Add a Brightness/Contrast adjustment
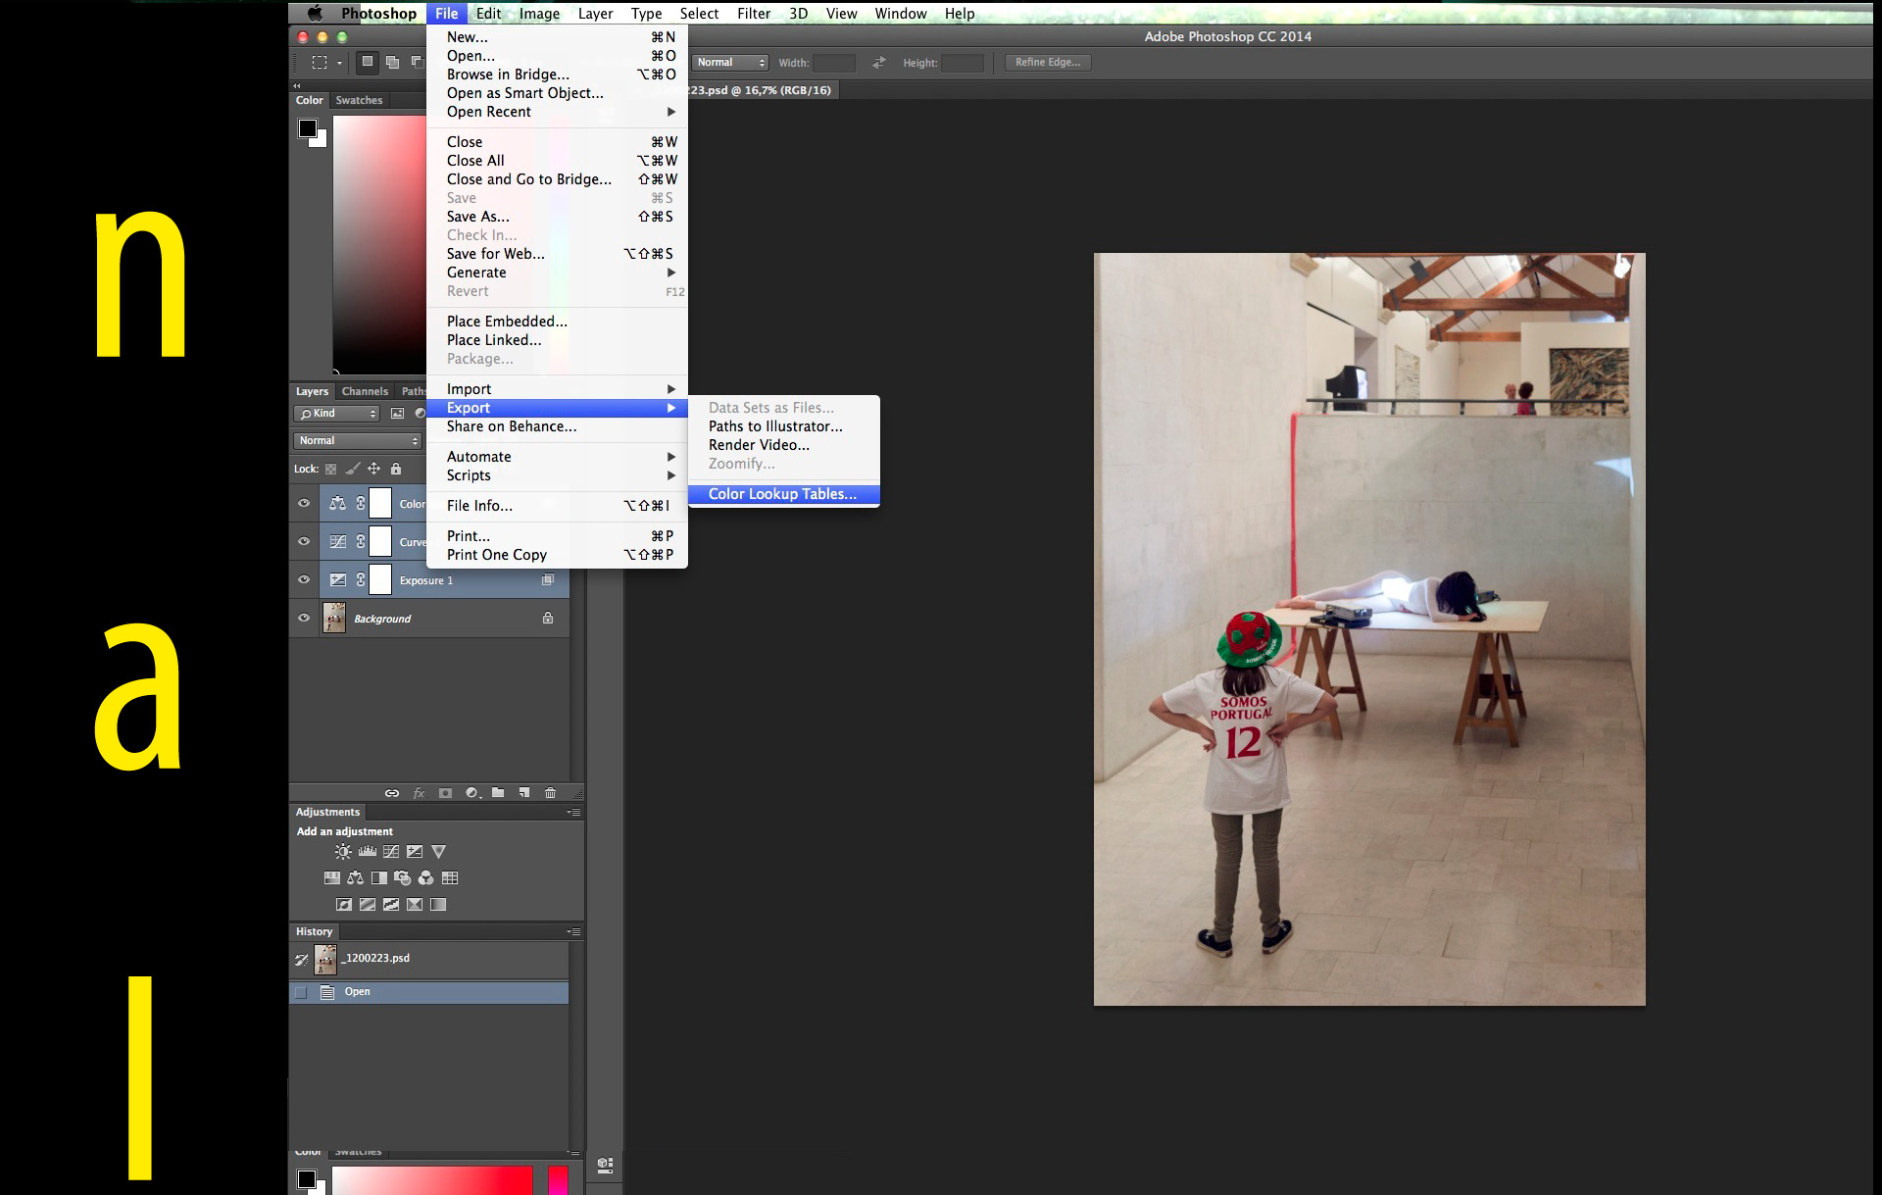The image size is (1882, 1195). (343, 852)
